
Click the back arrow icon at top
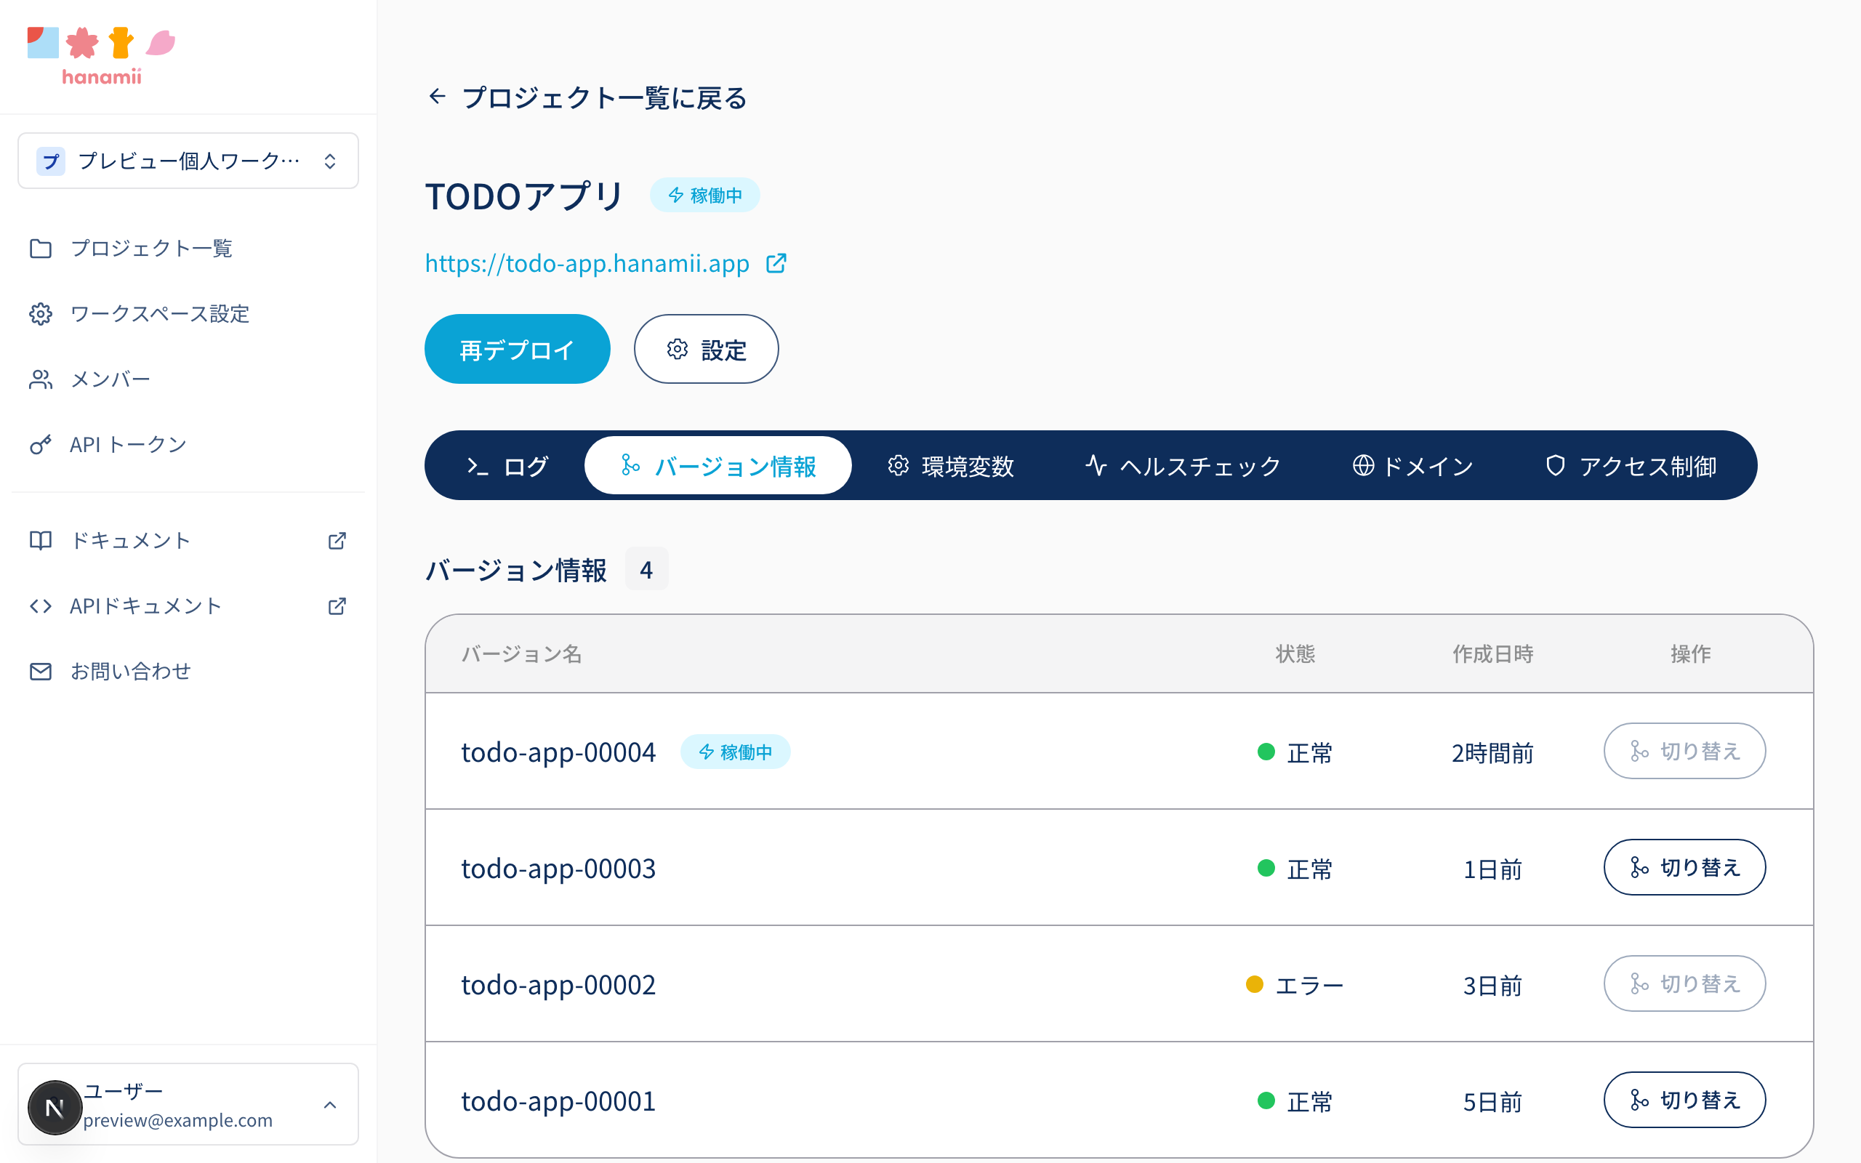(x=437, y=96)
